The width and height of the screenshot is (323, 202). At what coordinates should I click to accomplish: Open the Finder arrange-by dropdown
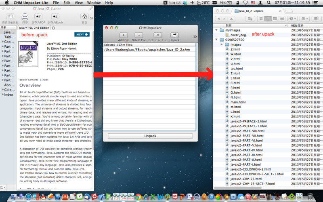pyautogui.click(x=304, y=19)
